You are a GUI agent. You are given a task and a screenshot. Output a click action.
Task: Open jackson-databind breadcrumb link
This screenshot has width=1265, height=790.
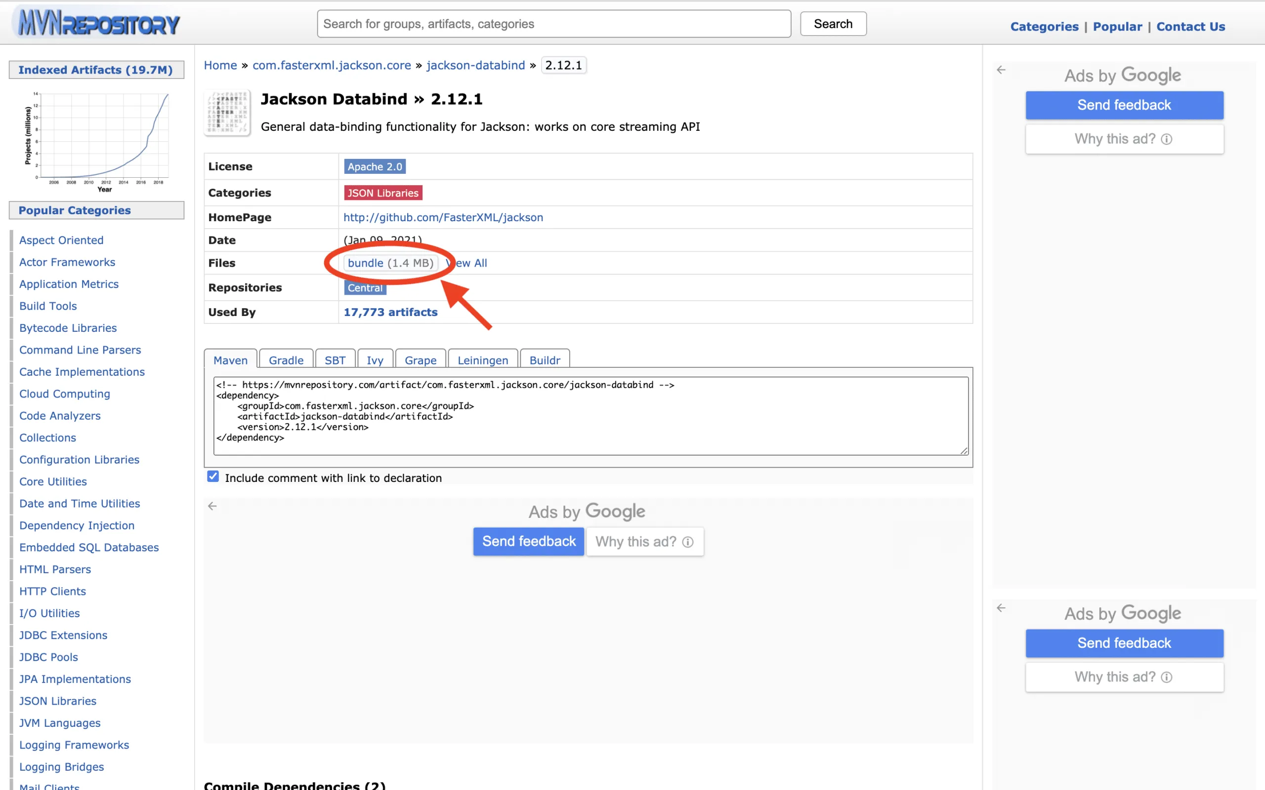coord(475,65)
